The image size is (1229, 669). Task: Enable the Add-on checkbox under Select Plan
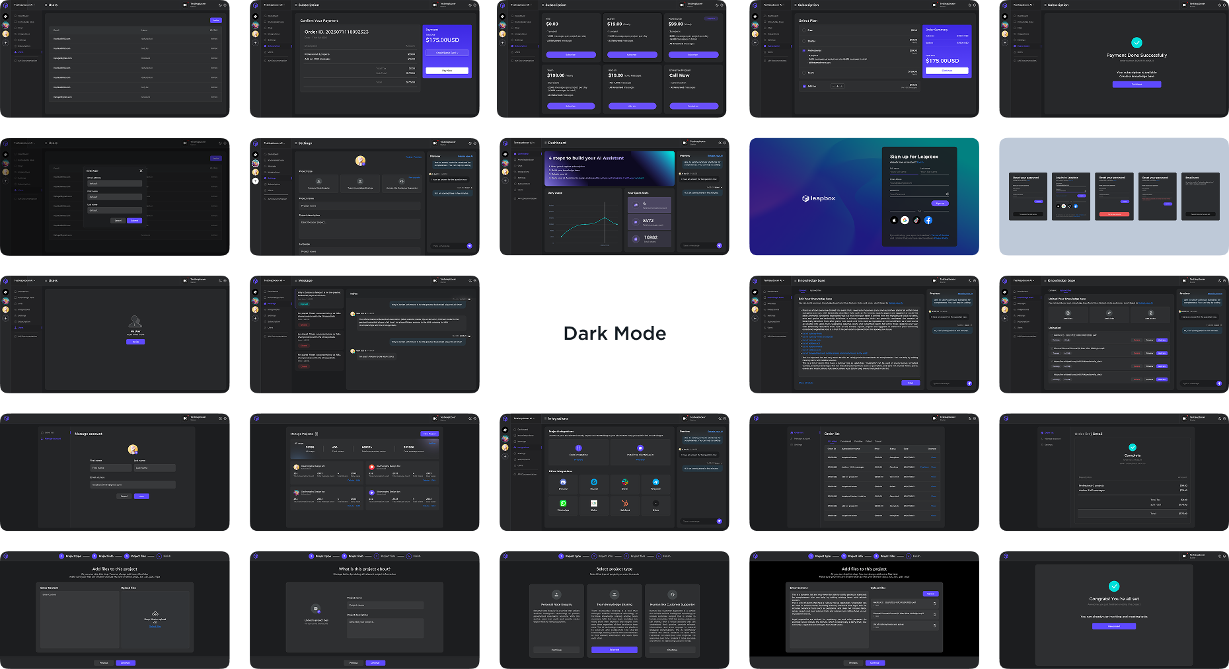(804, 86)
